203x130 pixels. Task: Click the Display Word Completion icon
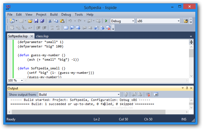(30, 28)
